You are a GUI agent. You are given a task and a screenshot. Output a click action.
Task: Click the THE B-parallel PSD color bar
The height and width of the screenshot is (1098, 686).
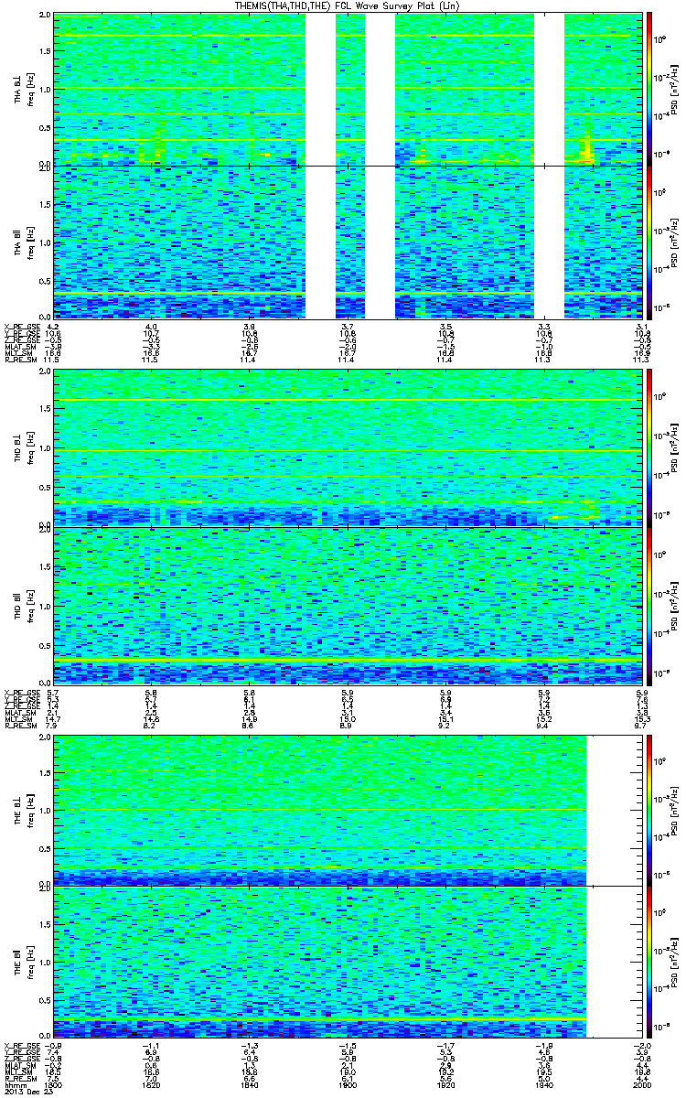pyautogui.click(x=650, y=962)
